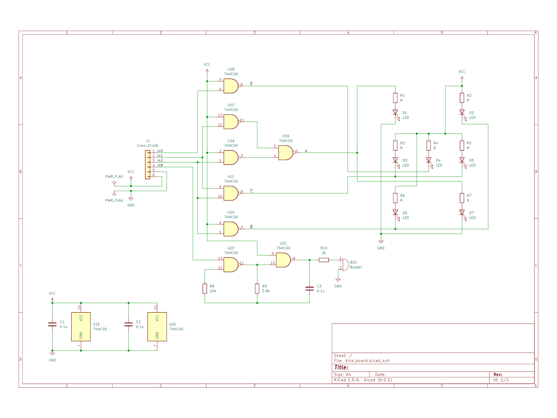Image resolution: width=557 pixels, height=418 pixels.
Task: Click the Title field in title block
Action: (x=342, y=367)
